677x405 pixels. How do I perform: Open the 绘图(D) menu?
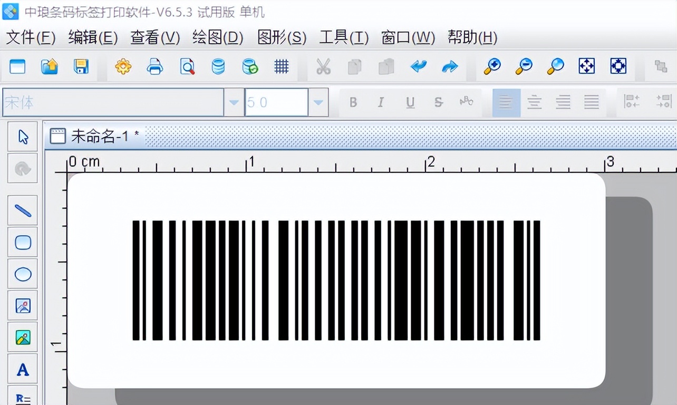218,37
